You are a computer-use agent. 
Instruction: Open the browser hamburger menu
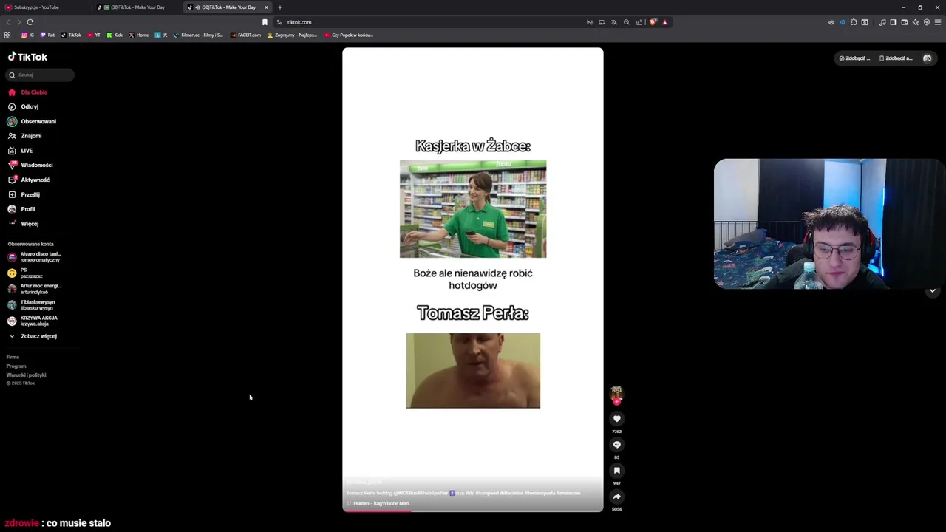pyautogui.click(x=938, y=22)
